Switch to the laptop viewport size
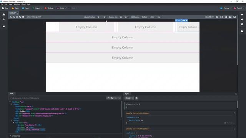Viewport: 246px width, 138px height. tap(230, 17)
